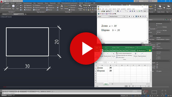
Task: Toggle Italic formatting in Mathcad
Action: pos(131,16)
